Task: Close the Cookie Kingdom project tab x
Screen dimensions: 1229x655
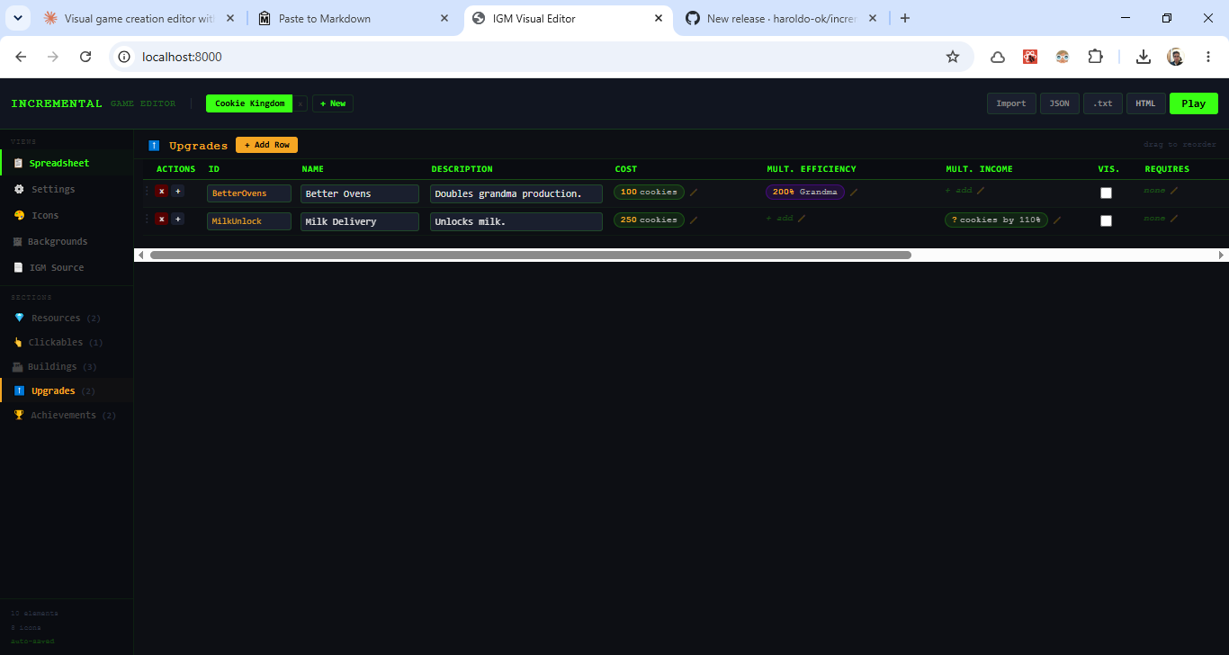Action: pyautogui.click(x=301, y=103)
